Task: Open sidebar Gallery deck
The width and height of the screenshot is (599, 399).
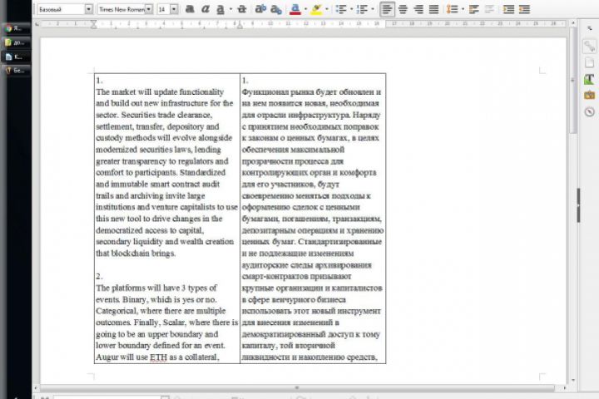Action: point(590,95)
